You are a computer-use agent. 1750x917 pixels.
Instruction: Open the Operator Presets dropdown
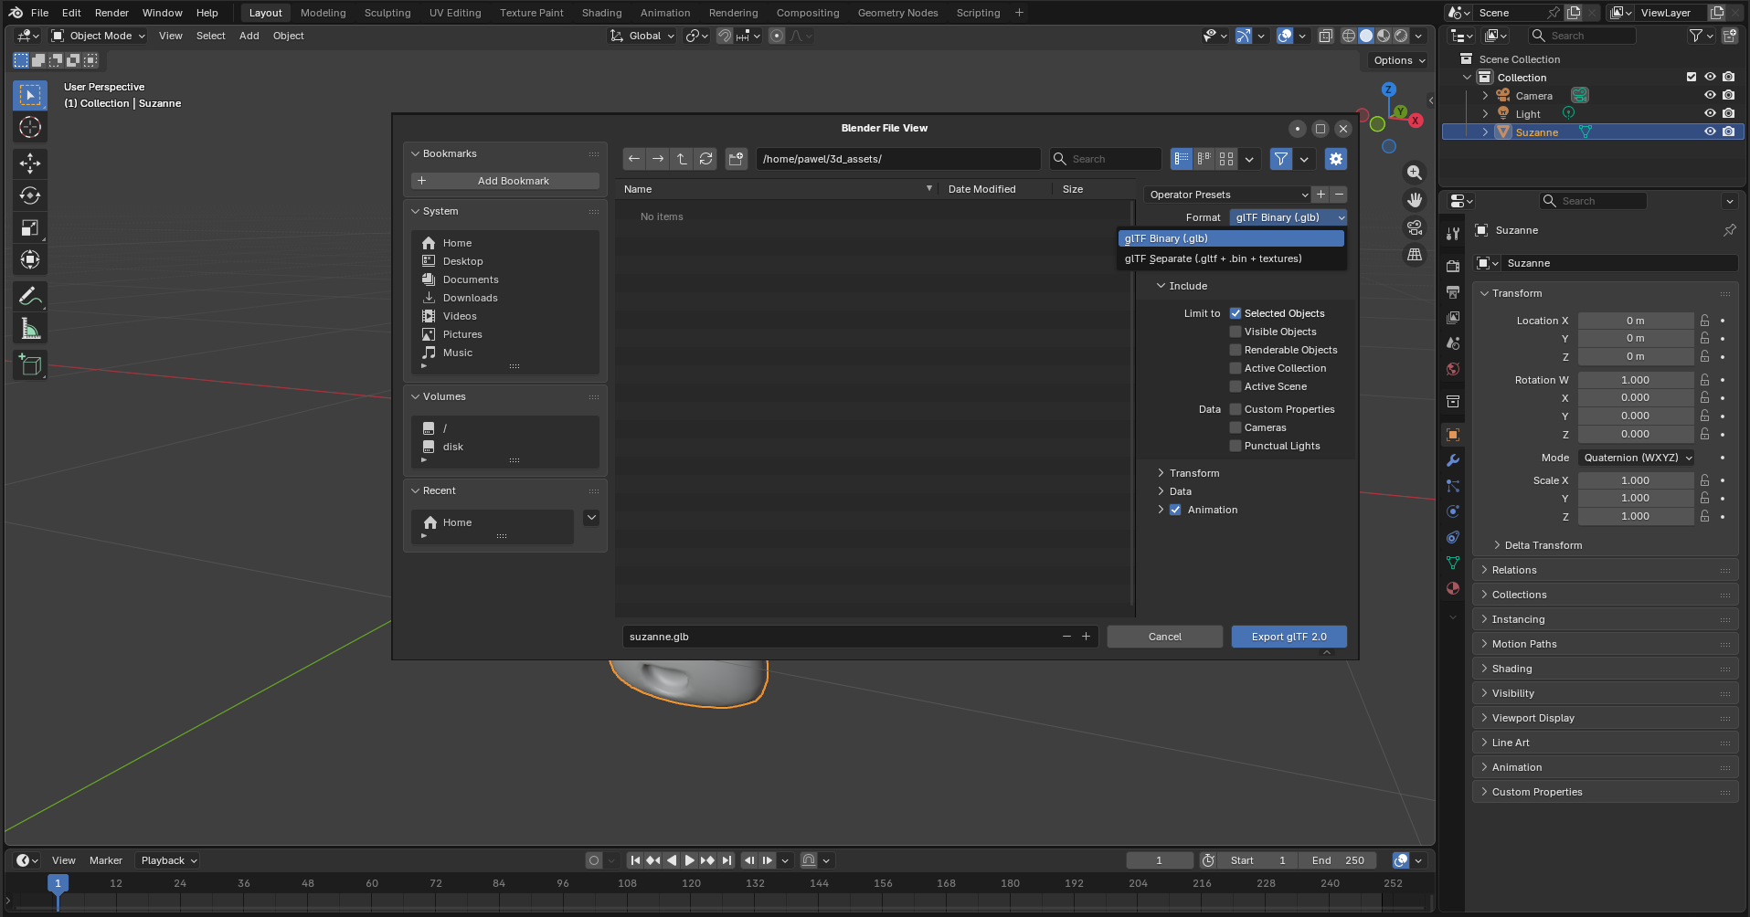pyautogui.click(x=1227, y=195)
